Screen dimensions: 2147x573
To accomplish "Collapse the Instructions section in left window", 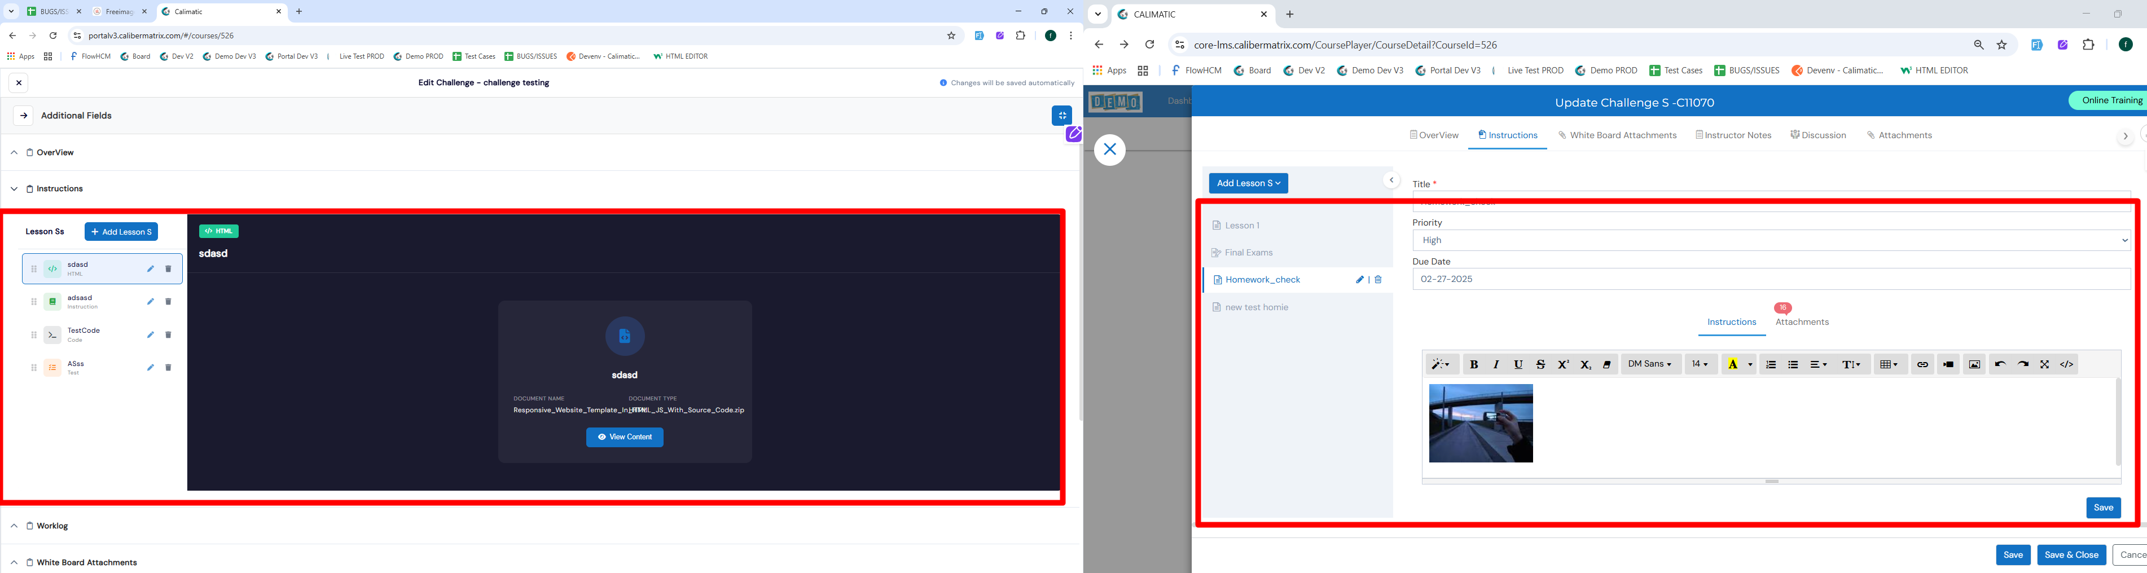I will click(x=14, y=189).
